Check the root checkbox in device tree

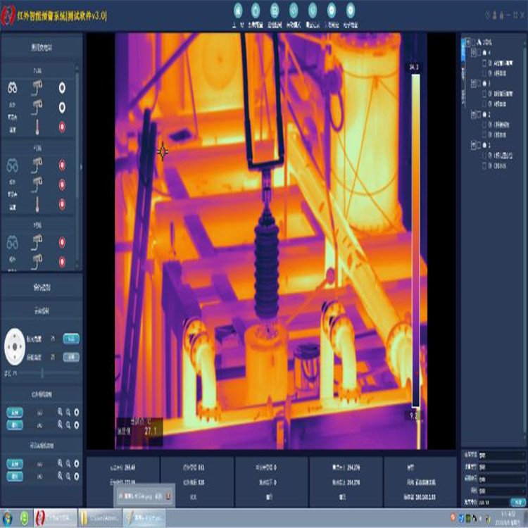pos(474,42)
